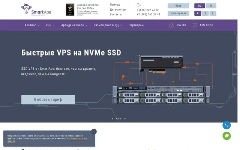Image resolution: width=240 pixels, height=150 pixels.
Task: Go to next slide arrow
Action: coord(125,119)
